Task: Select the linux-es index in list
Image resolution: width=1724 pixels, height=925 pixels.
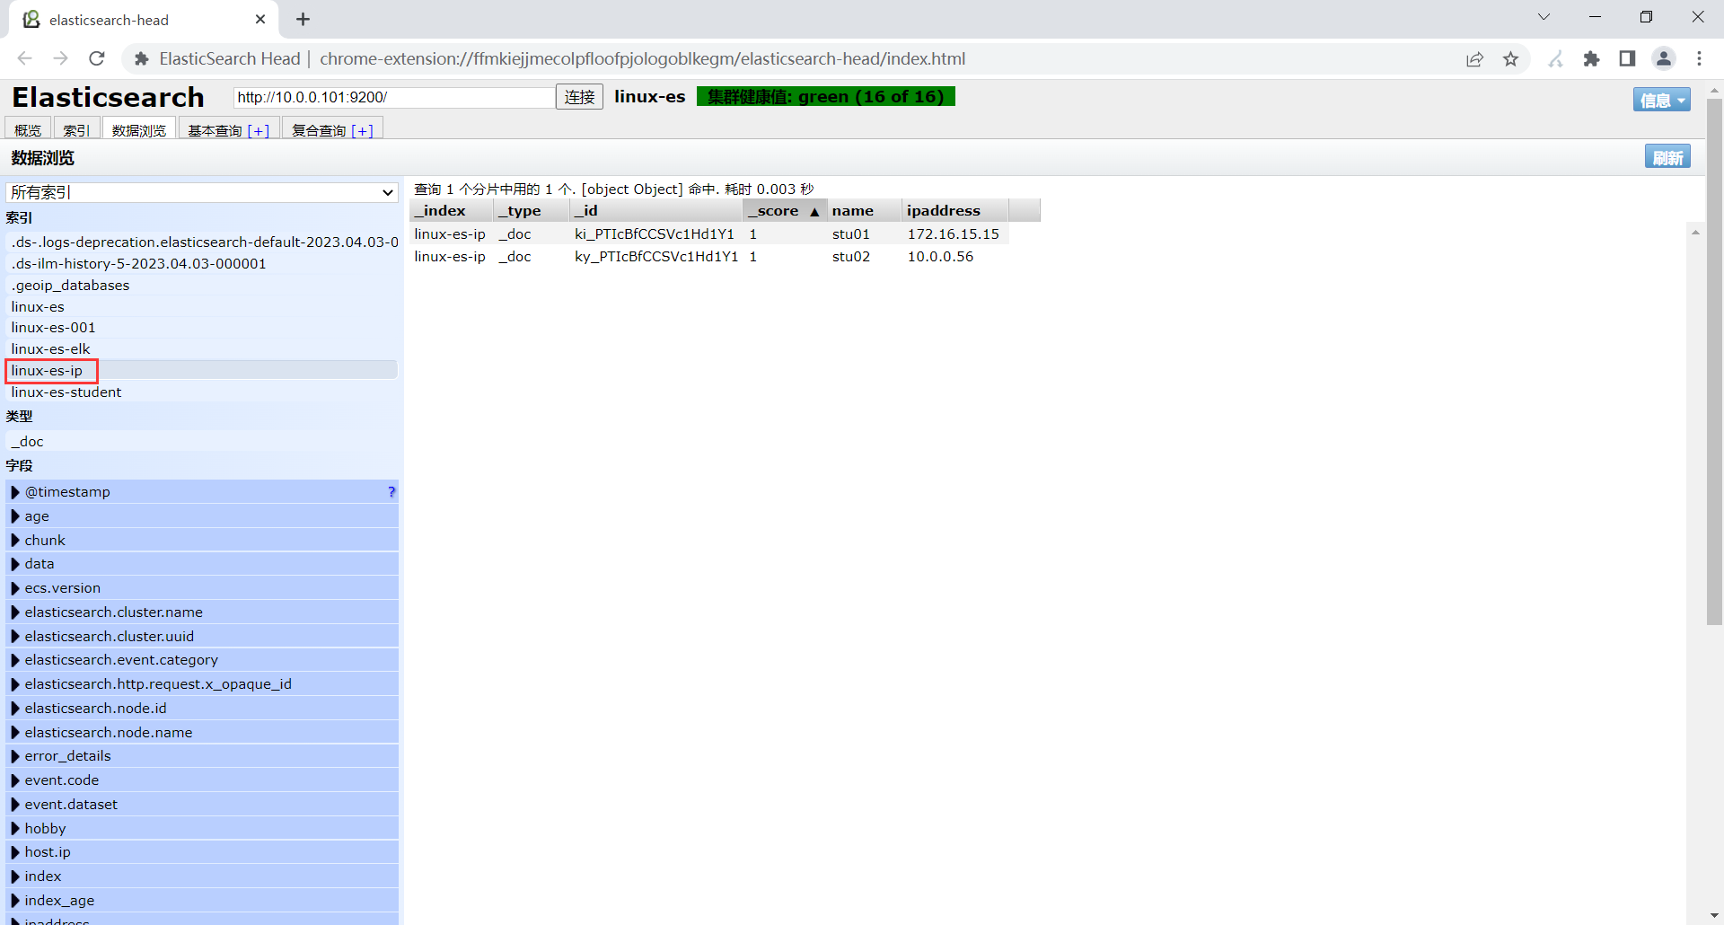Action: [x=202, y=306]
